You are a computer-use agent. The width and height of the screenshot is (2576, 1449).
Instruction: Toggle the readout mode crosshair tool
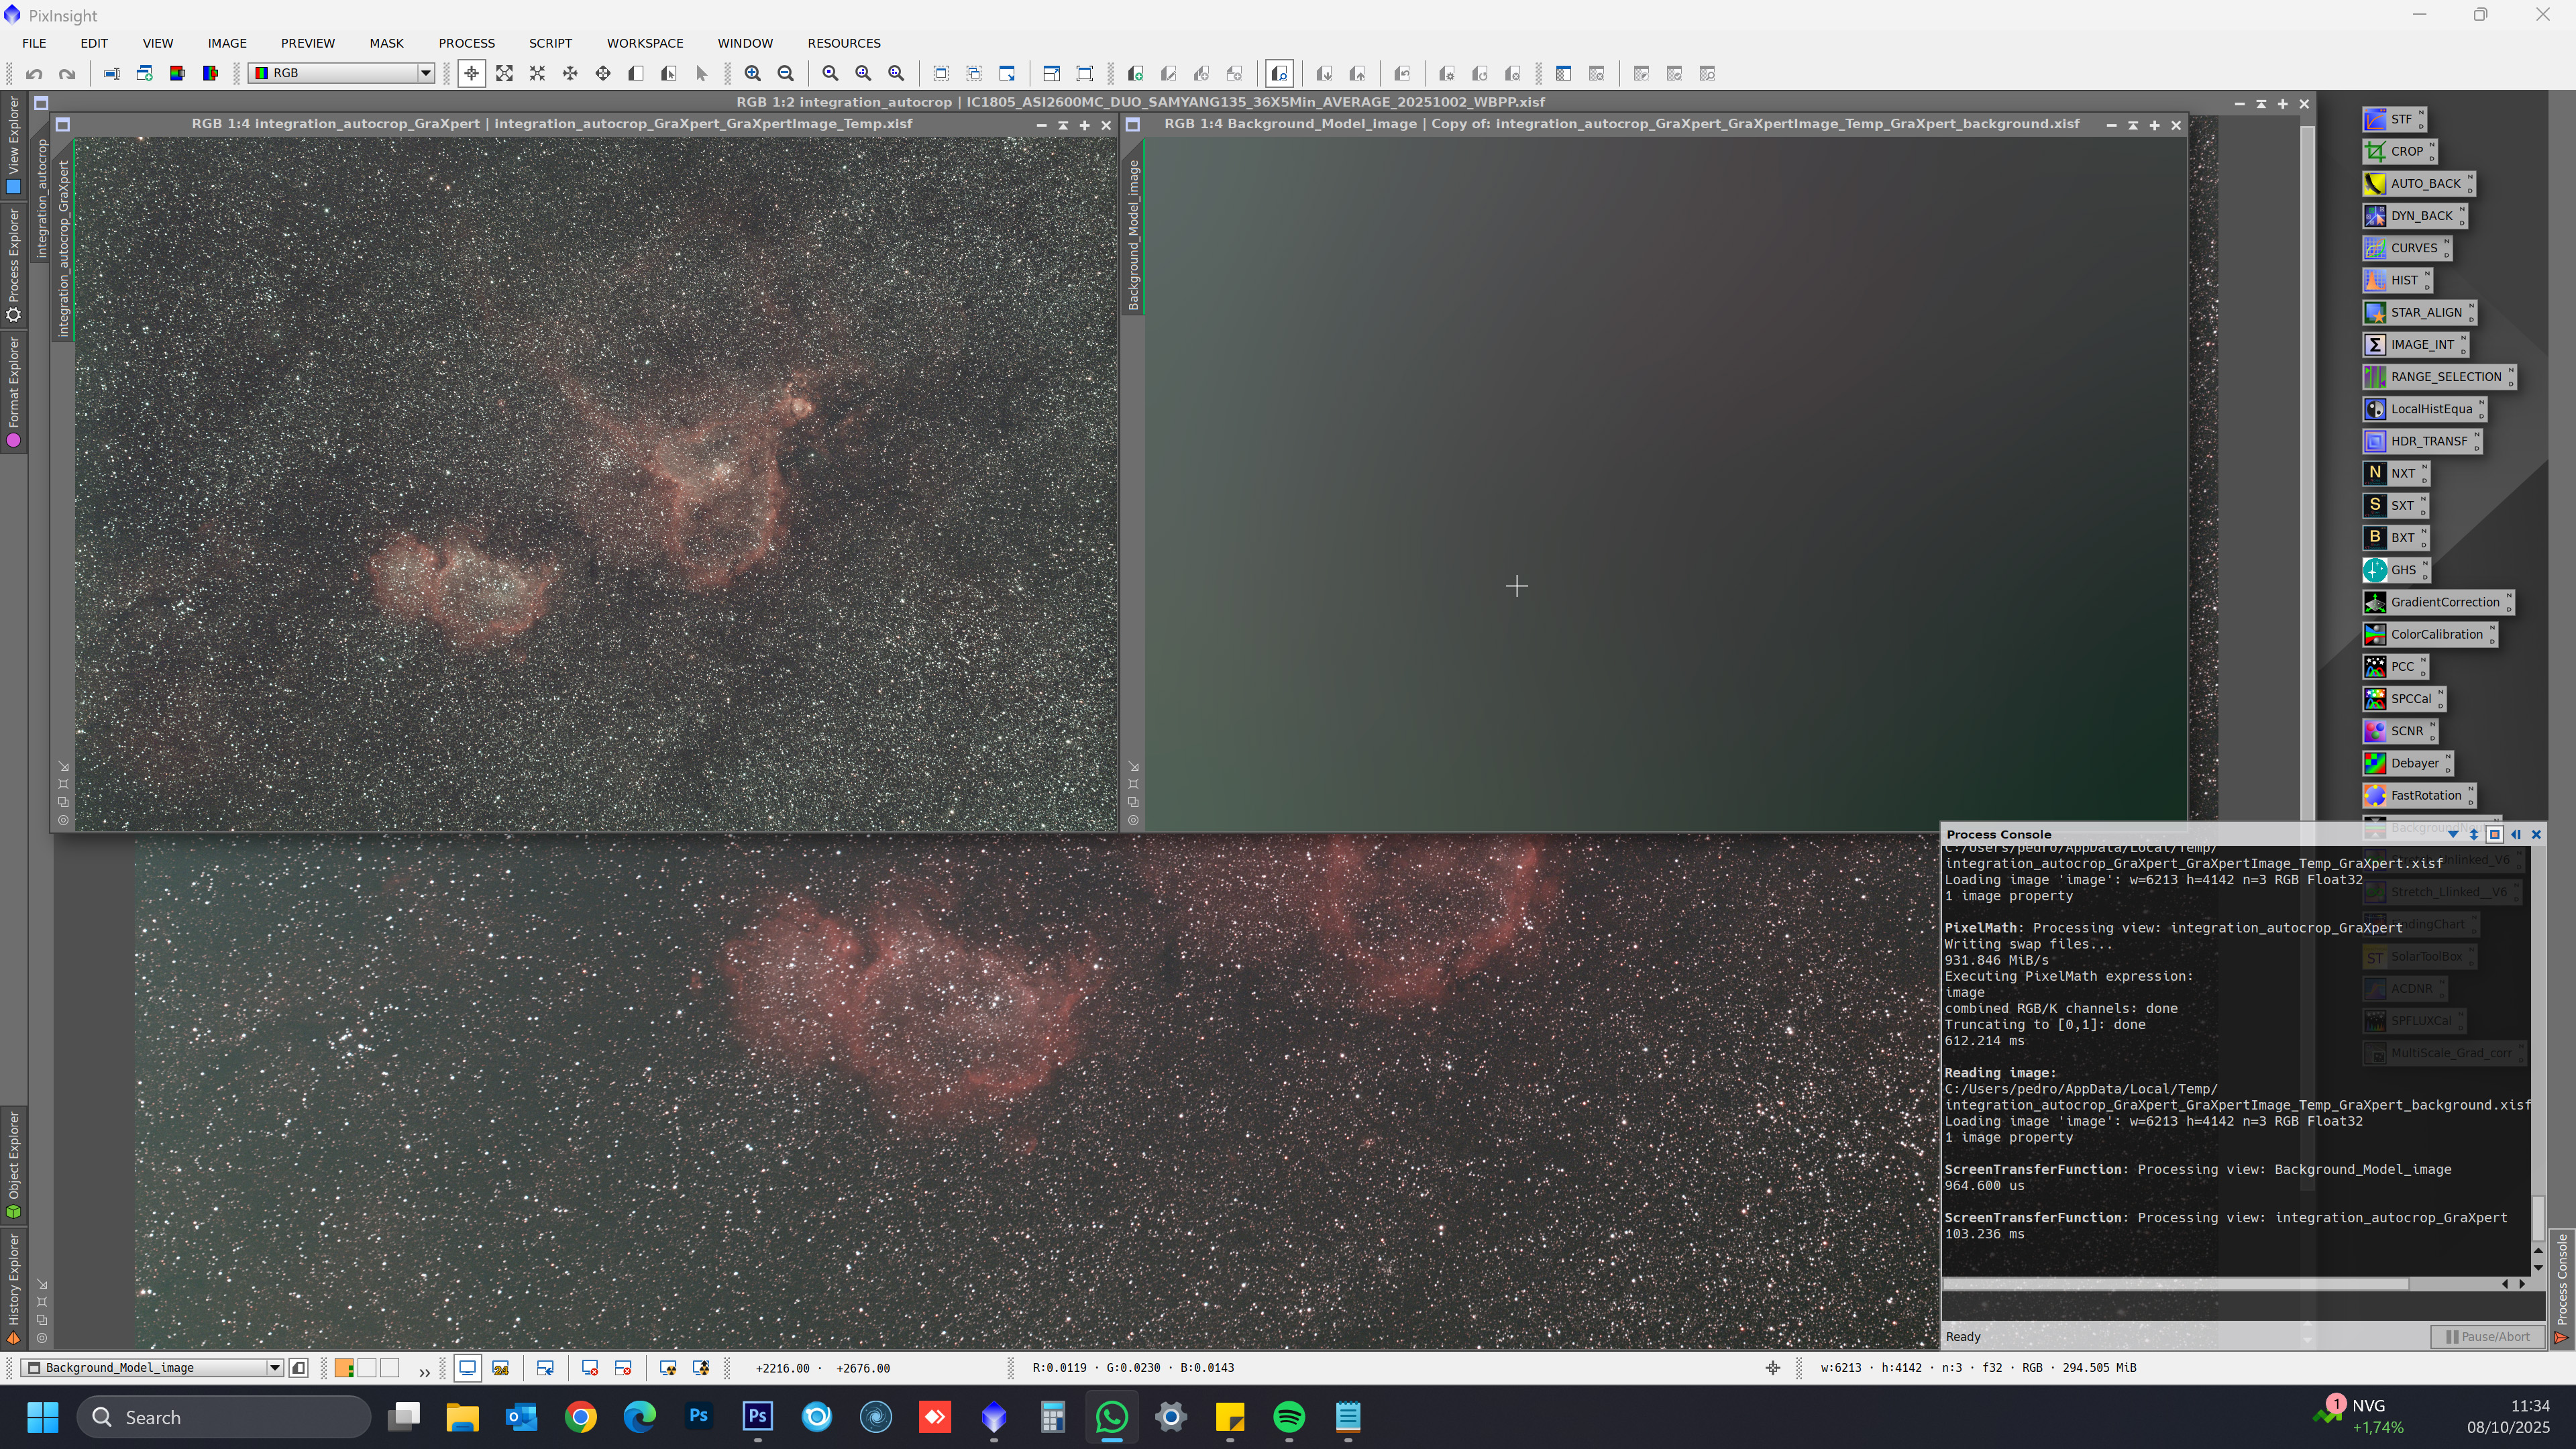(x=471, y=74)
